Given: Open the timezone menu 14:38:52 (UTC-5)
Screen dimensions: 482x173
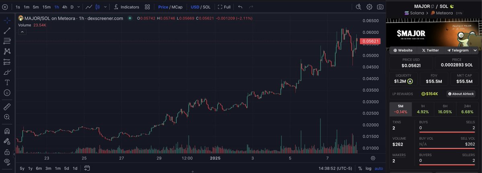Looking at the screenshot, I should click(x=335, y=169).
